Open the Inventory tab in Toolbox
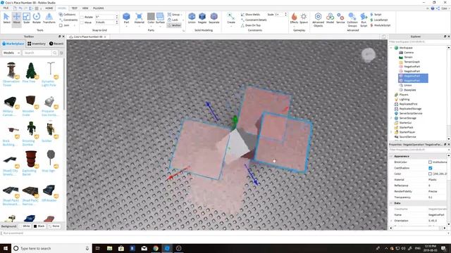 (37, 44)
